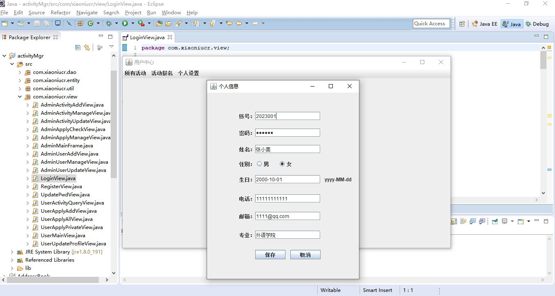Toggle Link with Editor in Package Explorer
555x296 pixels.
87,47
